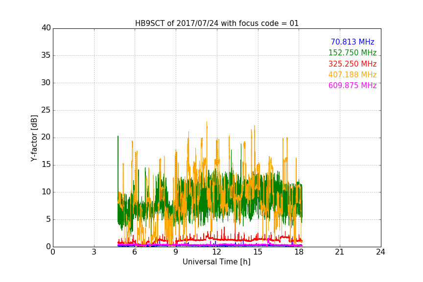
Task: Click the y-axis tick label 10
Action: (46, 192)
